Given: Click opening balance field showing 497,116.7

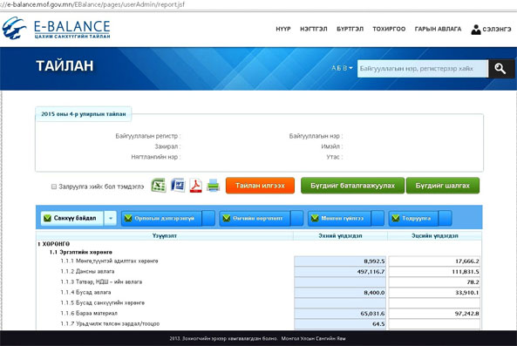Looking at the screenshot, I should click(340, 272).
